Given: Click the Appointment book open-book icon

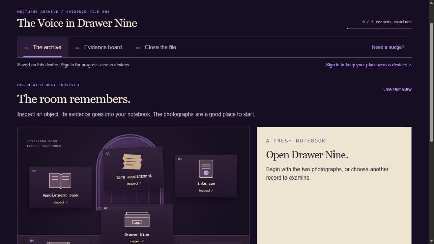Looking at the screenshot, I should [x=60, y=181].
